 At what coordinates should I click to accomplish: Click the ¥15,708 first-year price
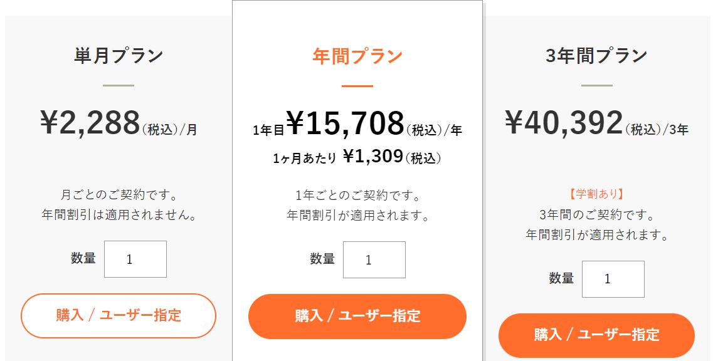pyautogui.click(x=345, y=123)
